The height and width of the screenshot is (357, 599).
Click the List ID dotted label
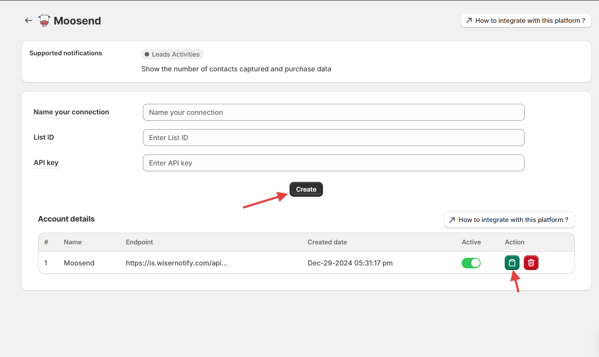(44, 137)
